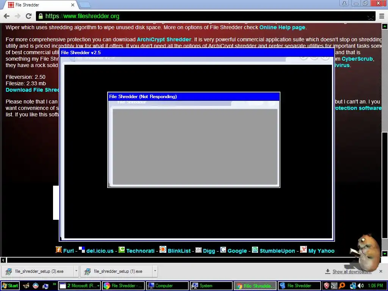Image resolution: width=388 pixels, height=291 pixels.
Task: Close the downloads bar
Action: (381, 271)
